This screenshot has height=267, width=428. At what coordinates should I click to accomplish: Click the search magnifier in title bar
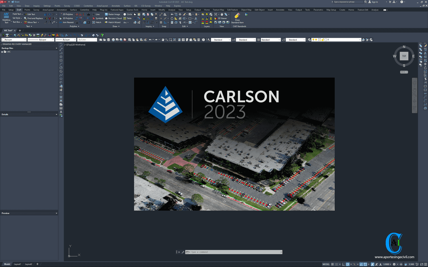pyautogui.click(x=365, y=2)
